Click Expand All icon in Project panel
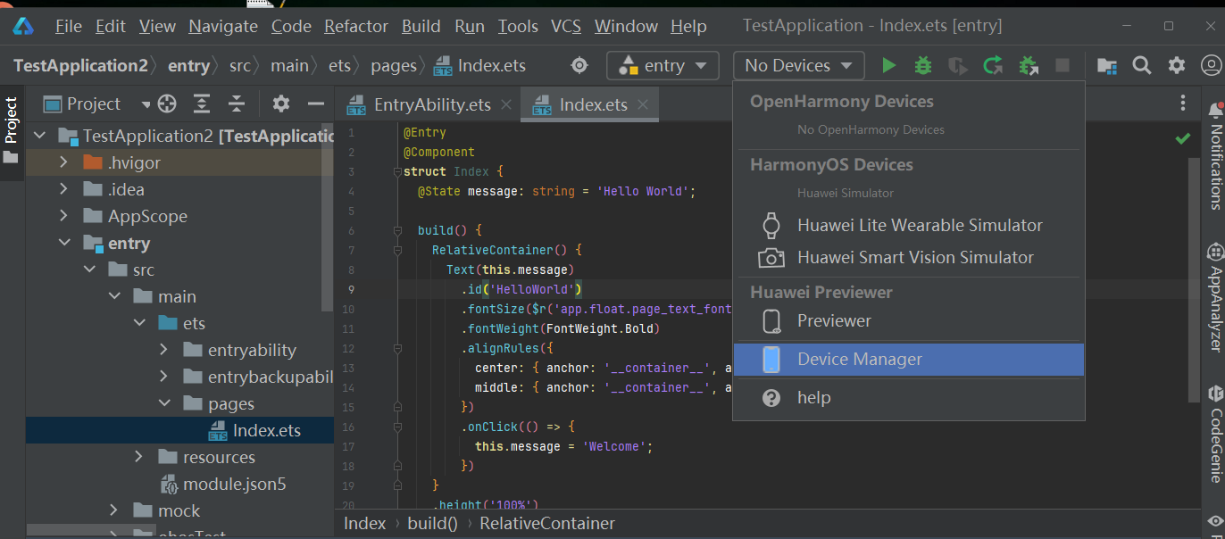The image size is (1225, 539). (202, 104)
